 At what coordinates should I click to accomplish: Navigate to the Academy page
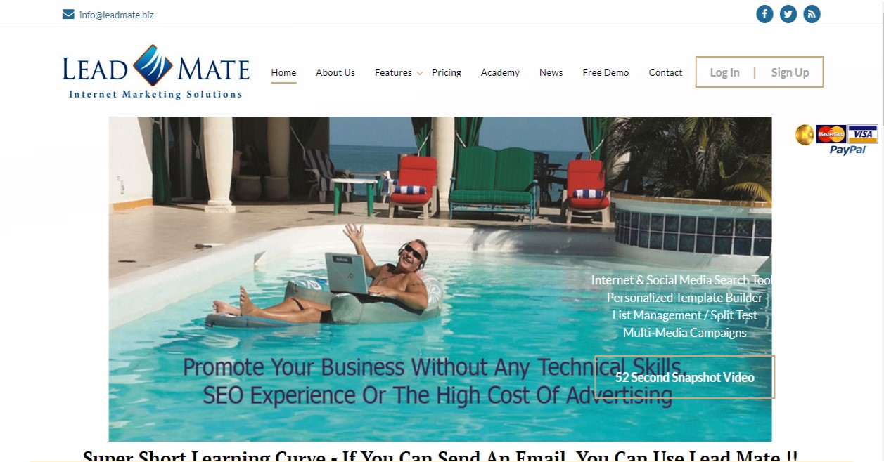500,72
